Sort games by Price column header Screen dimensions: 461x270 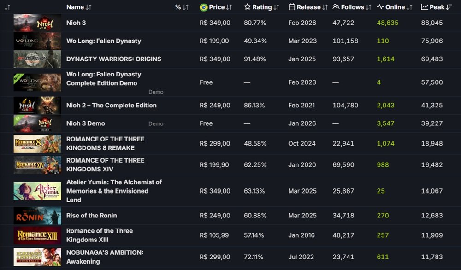tap(216, 7)
